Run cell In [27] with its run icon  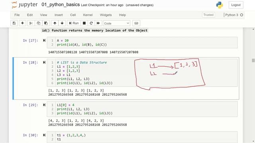point(44,41)
